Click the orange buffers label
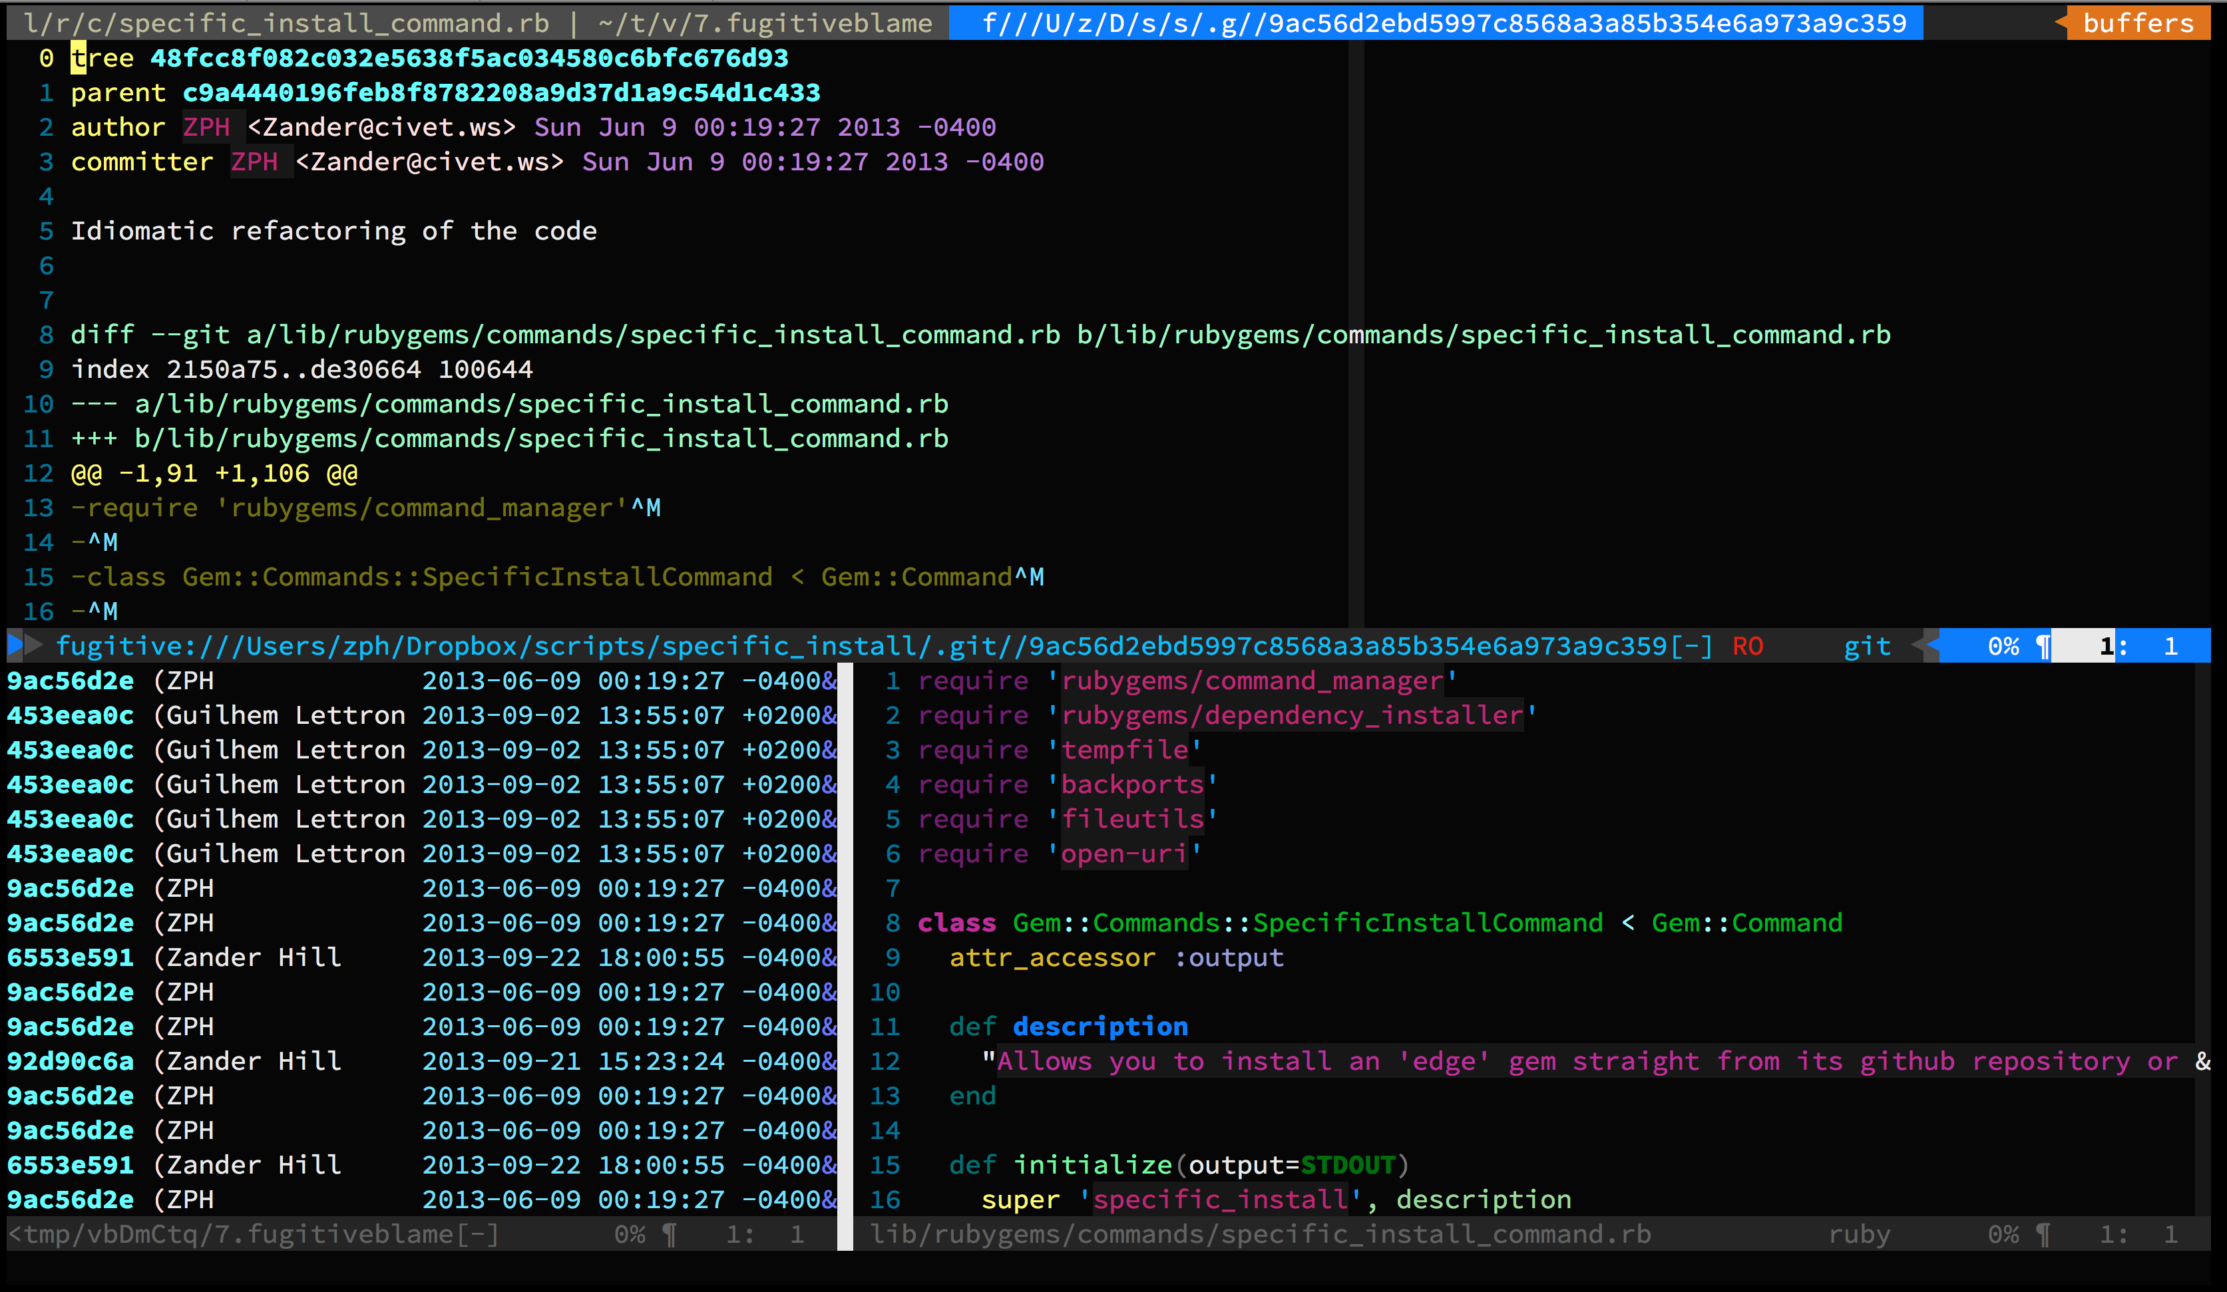This screenshot has width=2227, height=1292. (2138, 23)
